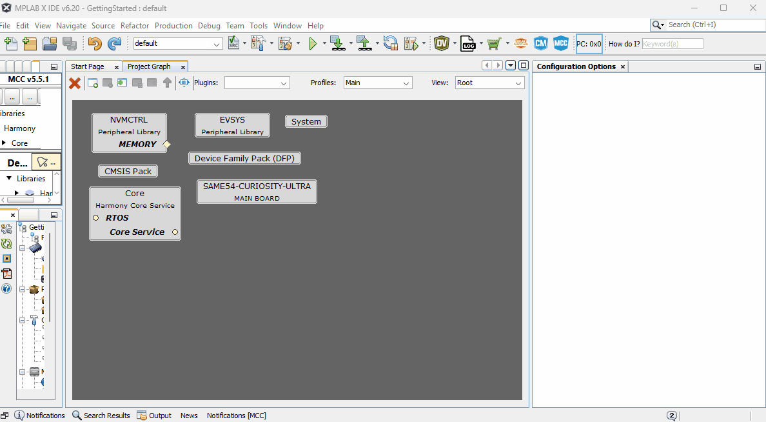Open the Production menu

[x=173, y=25]
